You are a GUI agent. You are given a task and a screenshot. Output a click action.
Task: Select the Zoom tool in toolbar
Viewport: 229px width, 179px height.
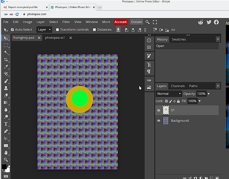coord(6,160)
